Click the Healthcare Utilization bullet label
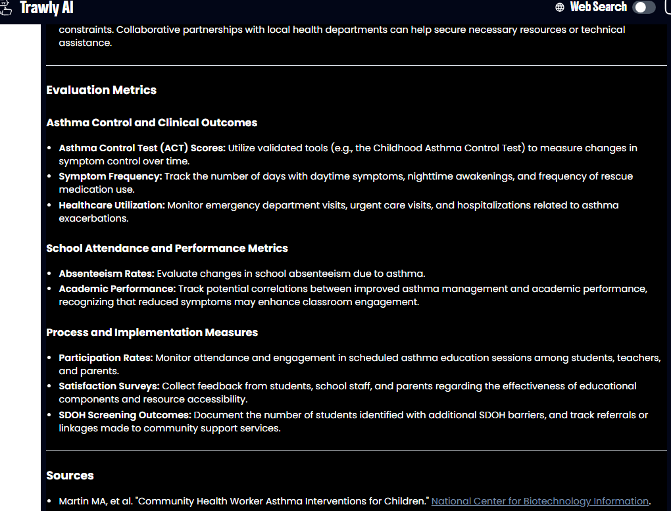 click(112, 205)
